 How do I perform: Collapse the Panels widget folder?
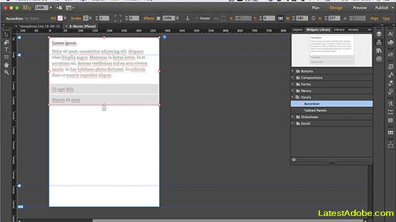pyautogui.click(x=293, y=97)
